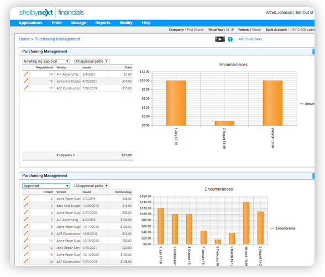This screenshot has width=325, height=277.
Task: Sort requisitions by Total column header
Action: [x=128, y=67]
